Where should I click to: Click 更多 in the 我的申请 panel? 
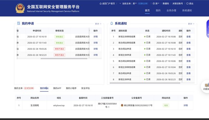[x=98, y=24]
